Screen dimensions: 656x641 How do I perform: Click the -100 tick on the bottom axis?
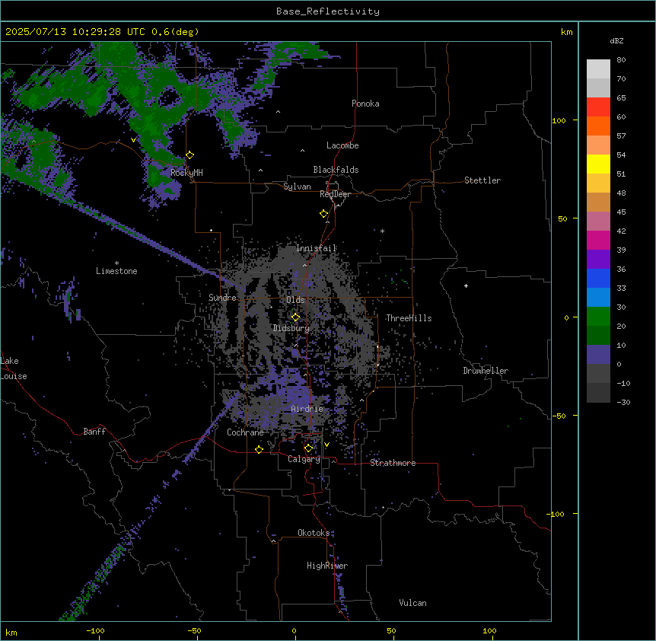(95, 631)
